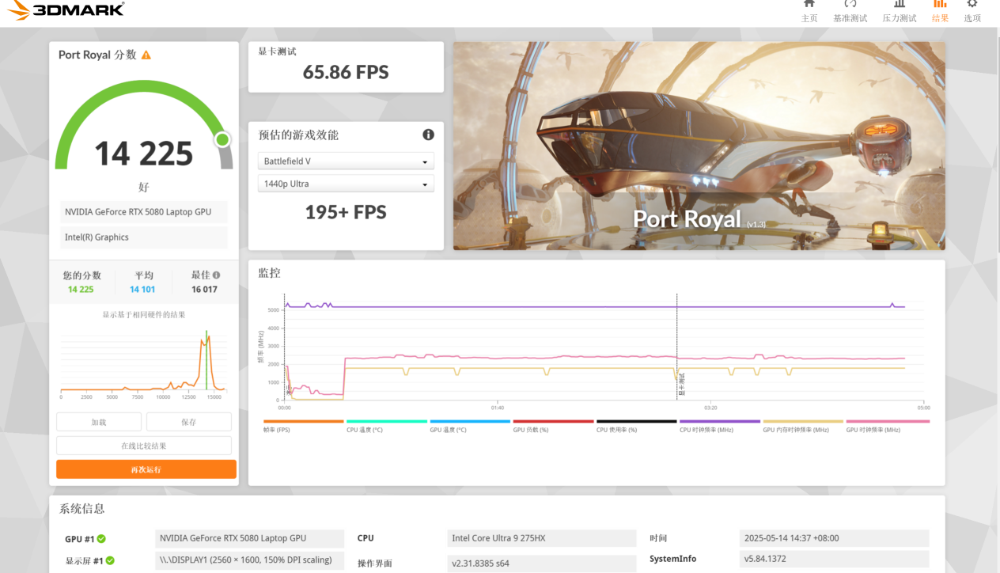Image resolution: width=1000 pixels, height=573 pixels.
Task: Click the green check beside 显示屏 #1
Action: [x=110, y=560]
